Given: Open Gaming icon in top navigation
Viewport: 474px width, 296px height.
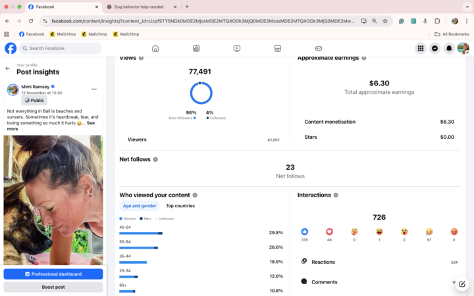Looking at the screenshot, I should [x=319, y=48].
